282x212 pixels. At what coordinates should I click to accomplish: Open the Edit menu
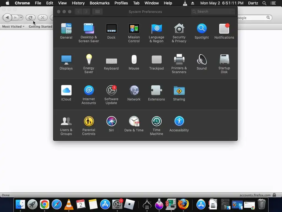click(x=50, y=3)
